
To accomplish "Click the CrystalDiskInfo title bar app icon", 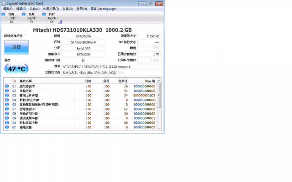I will point(4,4).
